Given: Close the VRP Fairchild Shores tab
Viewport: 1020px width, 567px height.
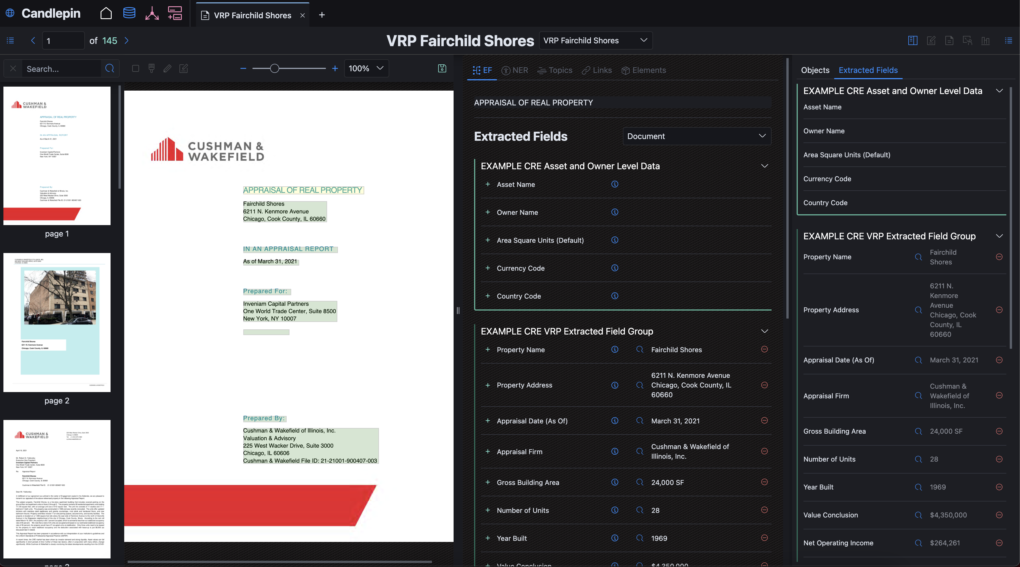Looking at the screenshot, I should (x=303, y=15).
